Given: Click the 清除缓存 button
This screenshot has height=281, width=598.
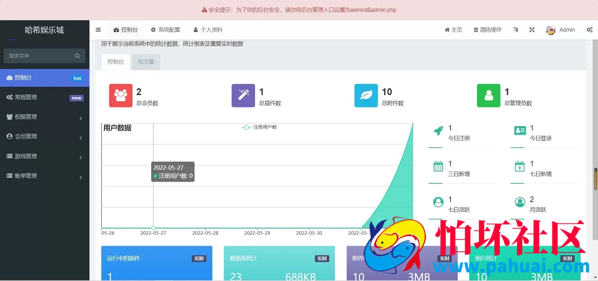Looking at the screenshot, I should pos(487,29).
